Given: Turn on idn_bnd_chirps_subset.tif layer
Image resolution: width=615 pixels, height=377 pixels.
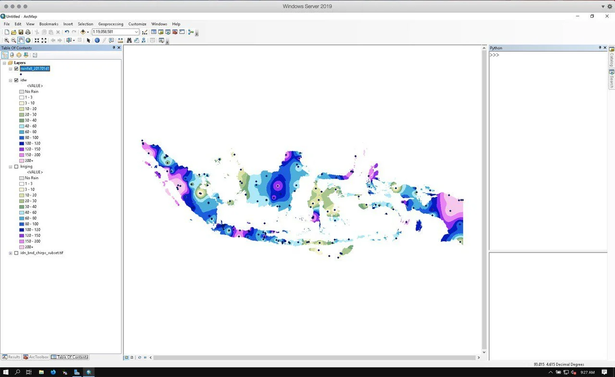Looking at the screenshot, I should [16, 253].
